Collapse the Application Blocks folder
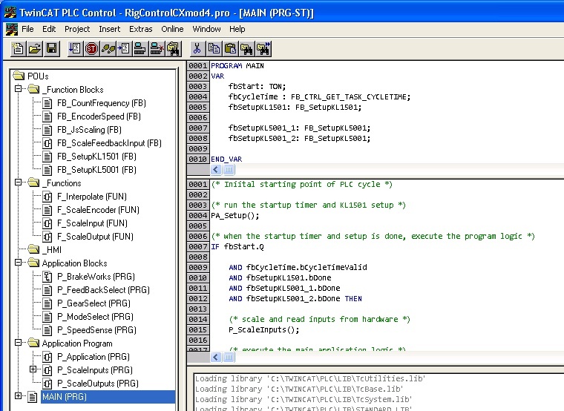 (x=18, y=262)
